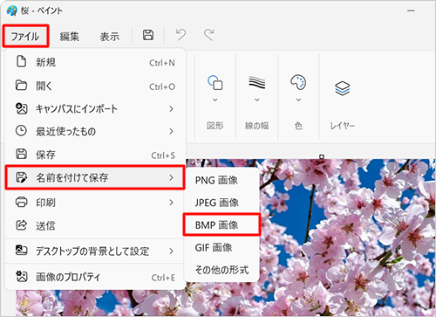
Task: Click the 図形 label text
Action: point(215,126)
